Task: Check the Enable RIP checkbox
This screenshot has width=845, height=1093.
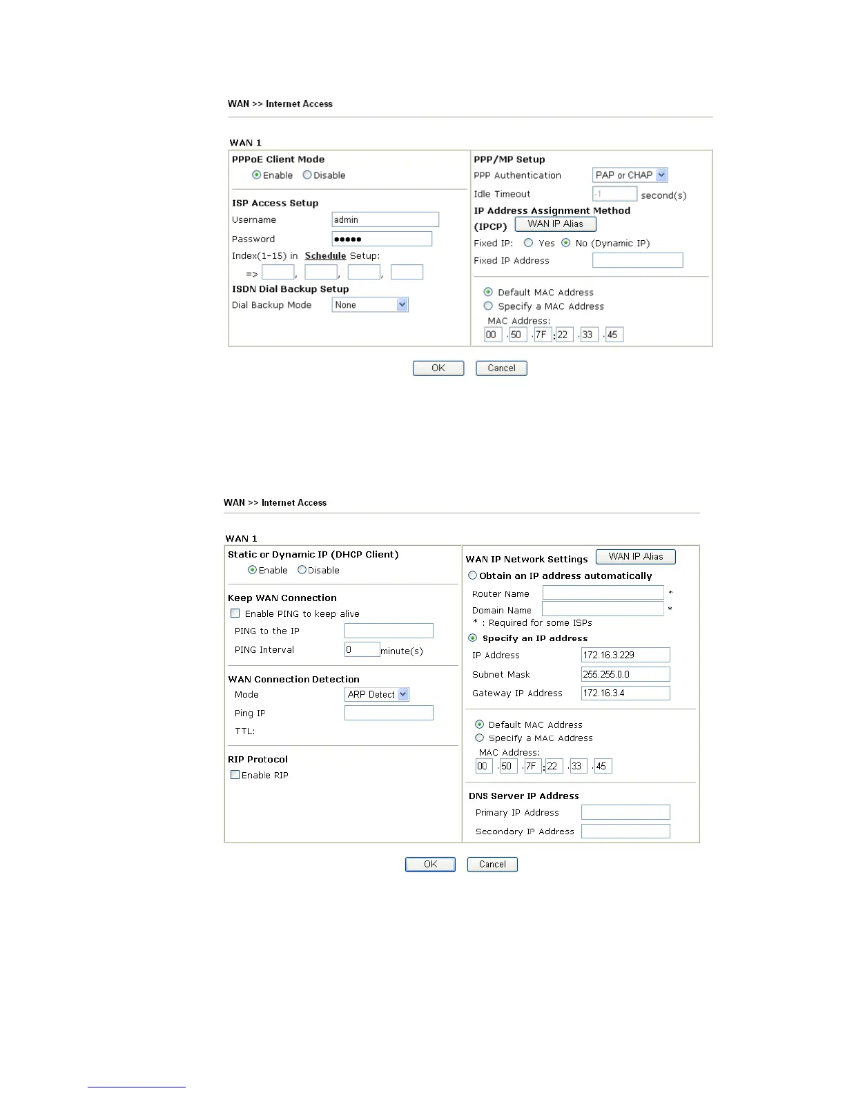Action: 235,775
